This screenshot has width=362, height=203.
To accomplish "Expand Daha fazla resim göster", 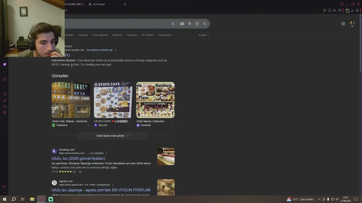I will point(113,136).
